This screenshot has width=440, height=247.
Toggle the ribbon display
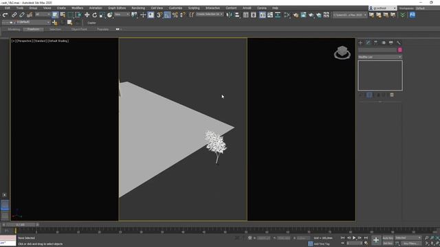coord(263,15)
